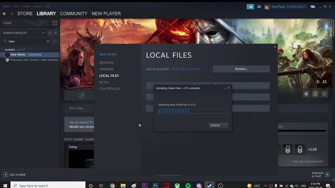Open the Help menu in the menu bar

coord(47,6)
